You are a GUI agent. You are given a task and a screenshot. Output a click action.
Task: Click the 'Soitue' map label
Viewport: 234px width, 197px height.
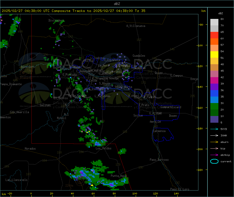coord(138,115)
